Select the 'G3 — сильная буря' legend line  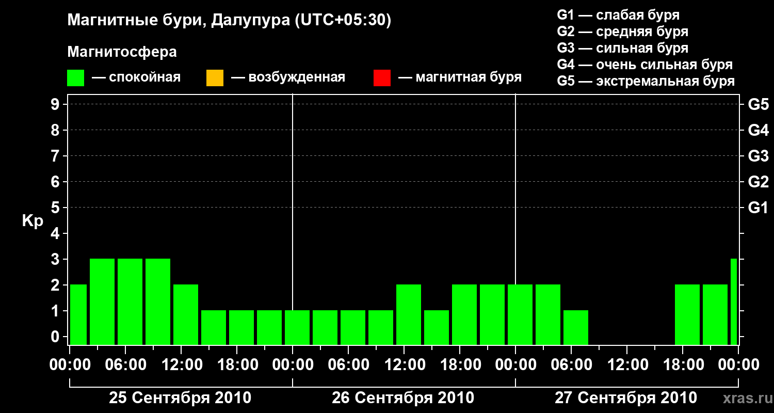click(x=623, y=48)
